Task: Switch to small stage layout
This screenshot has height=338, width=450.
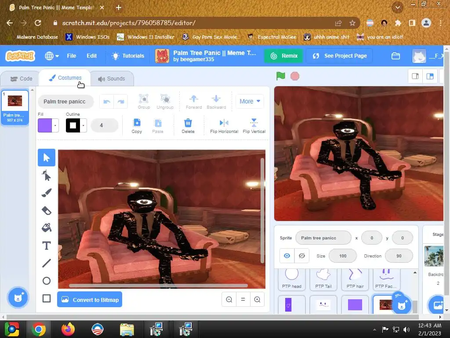Action: 415,76
